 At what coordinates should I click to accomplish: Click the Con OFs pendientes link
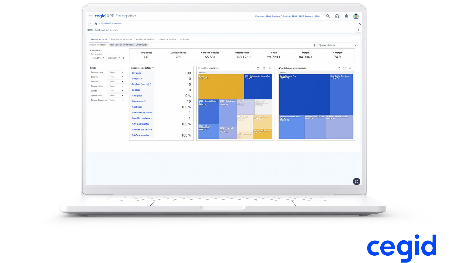click(x=142, y=118)
